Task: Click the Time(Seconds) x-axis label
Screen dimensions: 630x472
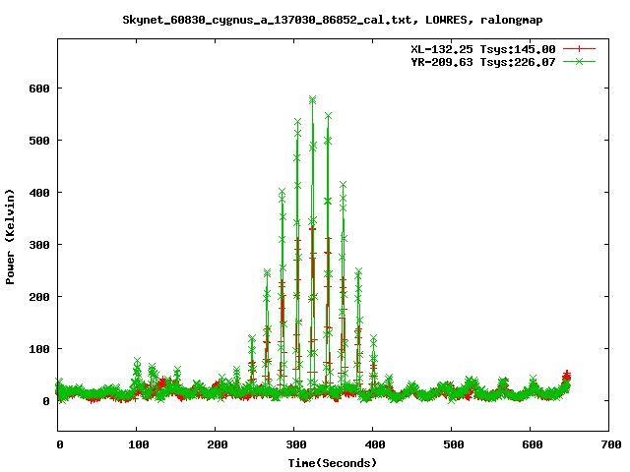Action: (x=333, y=463)
